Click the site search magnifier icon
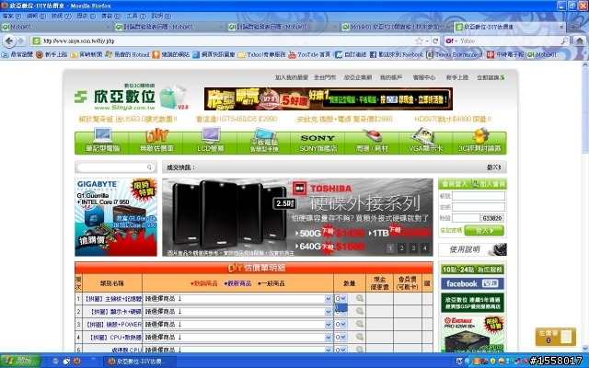The image size is (589, 368). (x=149, y=167)
